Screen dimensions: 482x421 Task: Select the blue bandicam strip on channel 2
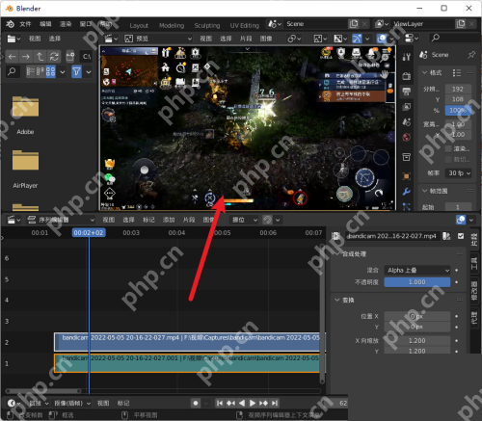[x=190, y=342]
